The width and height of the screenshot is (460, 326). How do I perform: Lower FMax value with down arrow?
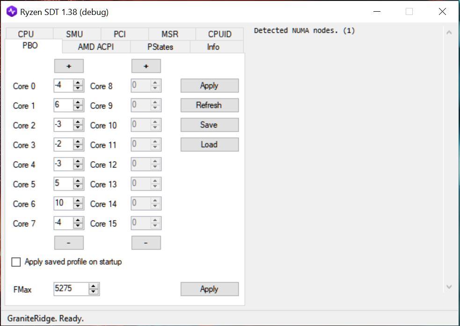point(94,292)
